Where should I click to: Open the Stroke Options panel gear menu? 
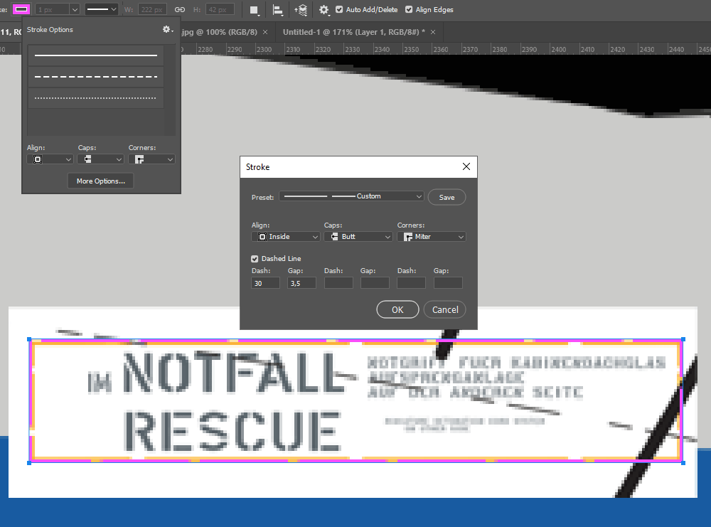(x=166, y=29)
